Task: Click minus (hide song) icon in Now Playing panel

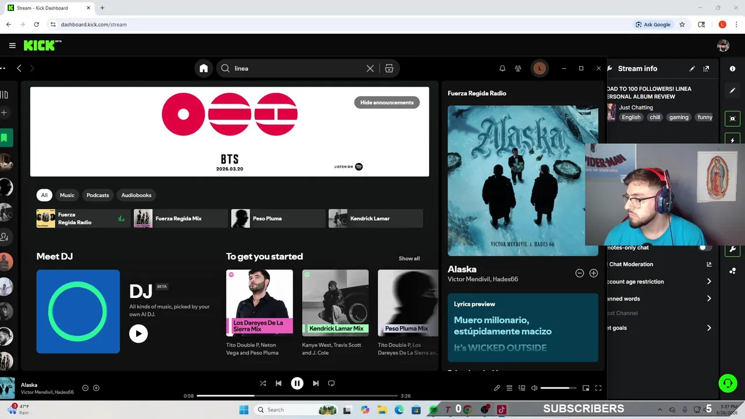Action: [x=580, y=273]
